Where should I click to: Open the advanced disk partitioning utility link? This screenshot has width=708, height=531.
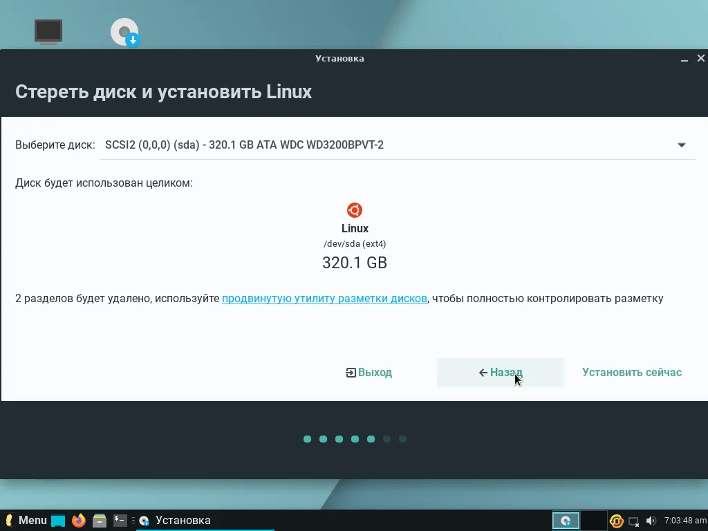(324, 298)
